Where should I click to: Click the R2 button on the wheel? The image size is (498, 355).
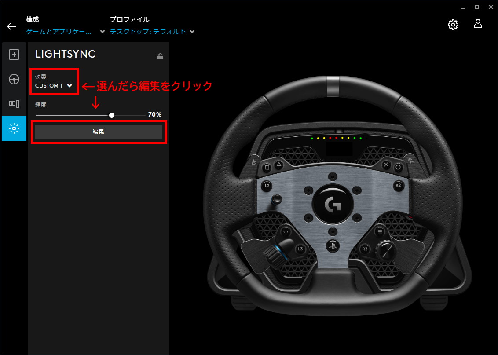(x=398, y=185)
